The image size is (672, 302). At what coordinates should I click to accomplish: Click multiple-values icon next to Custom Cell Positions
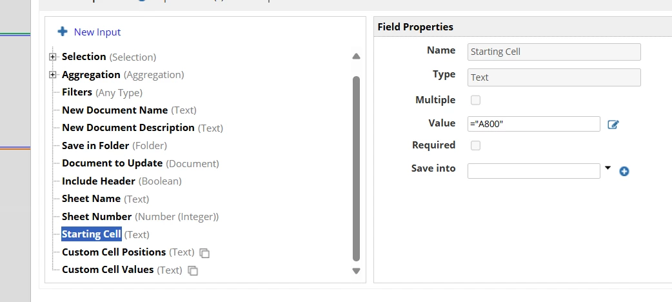click(x=204, y=253)
